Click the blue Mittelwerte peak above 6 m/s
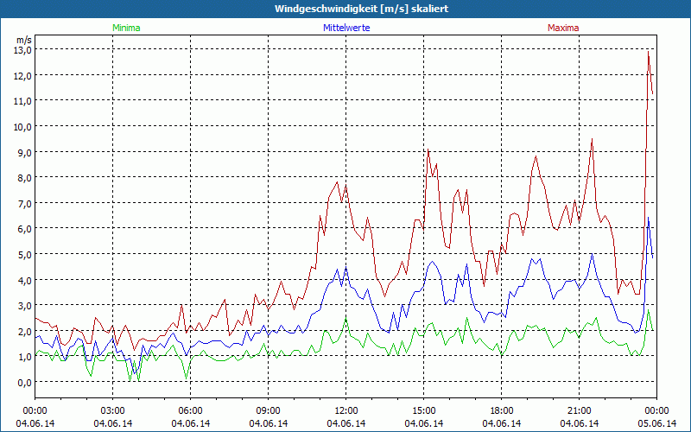The width and height of the screenshot is (691, 432). click(x=649, y=218)
